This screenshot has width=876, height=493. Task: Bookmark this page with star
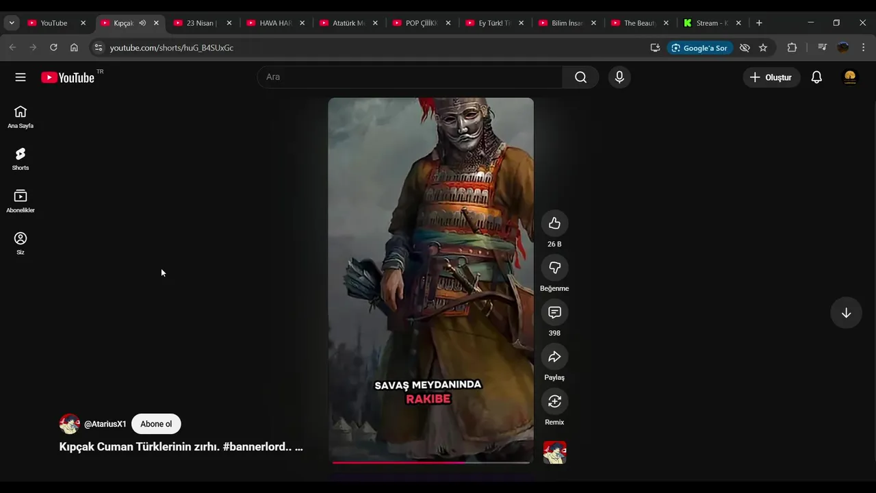tap(763, 48)
